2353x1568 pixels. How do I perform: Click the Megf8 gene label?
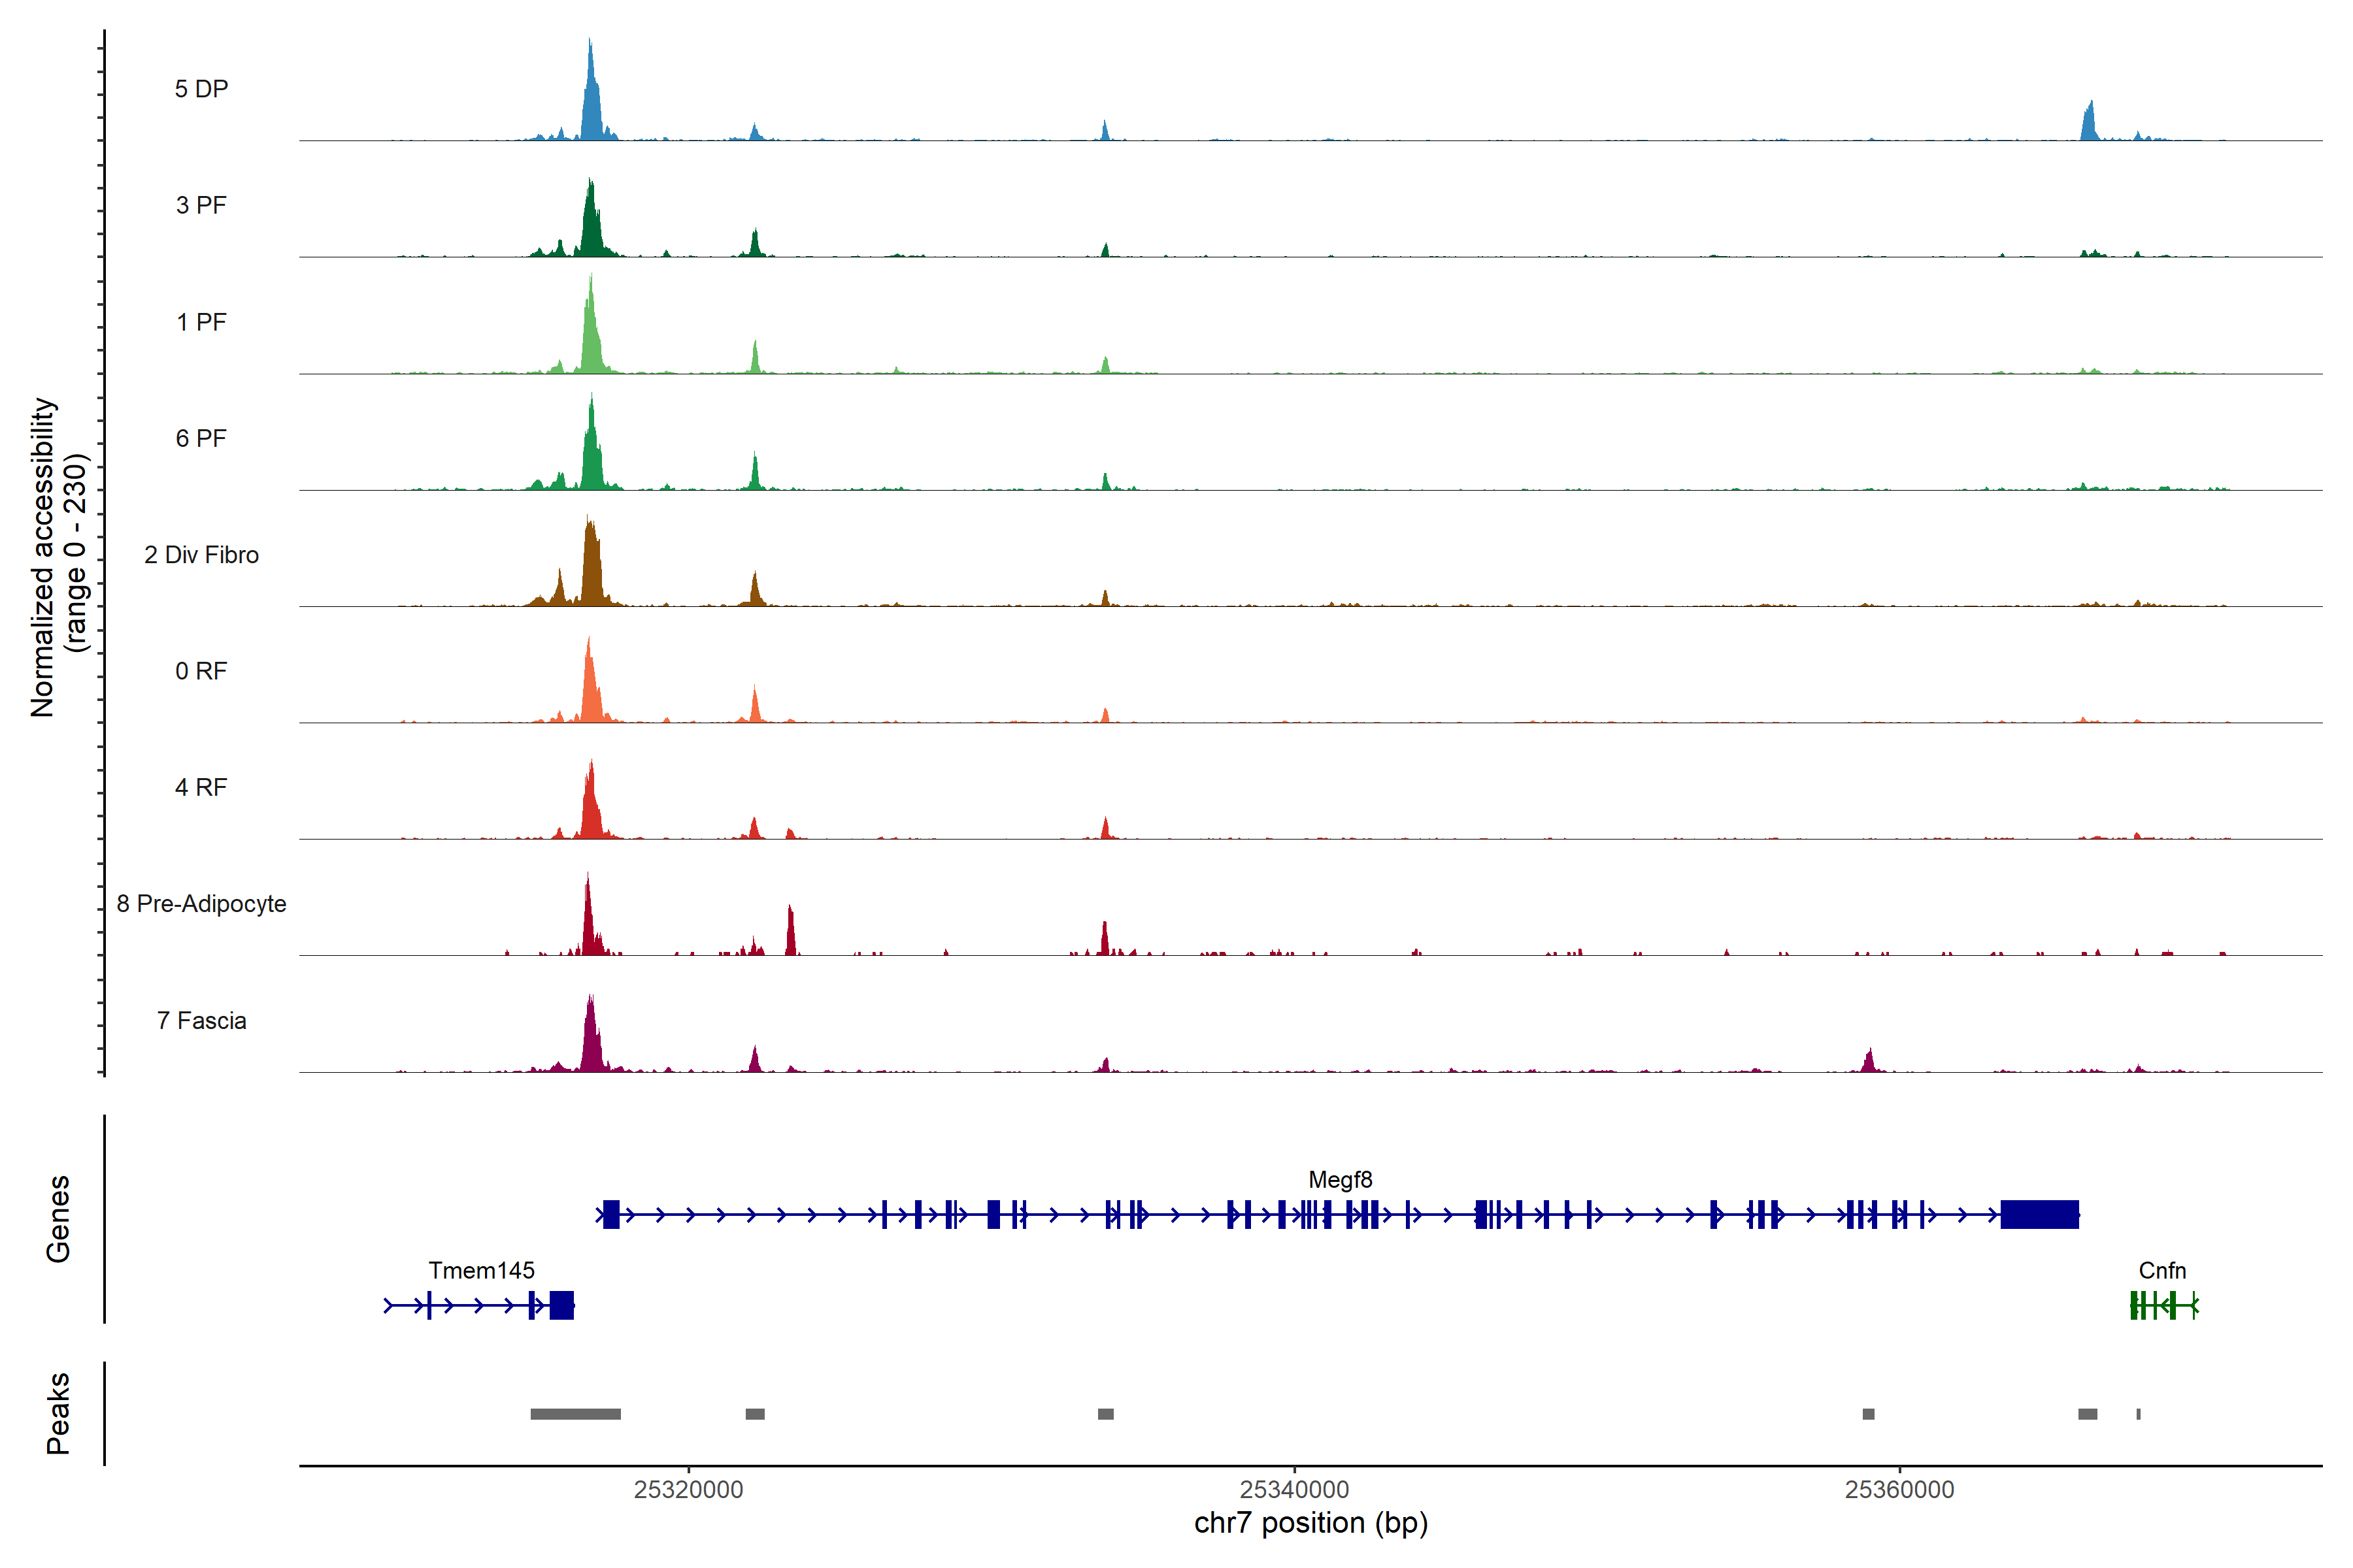[1339, 1180]
